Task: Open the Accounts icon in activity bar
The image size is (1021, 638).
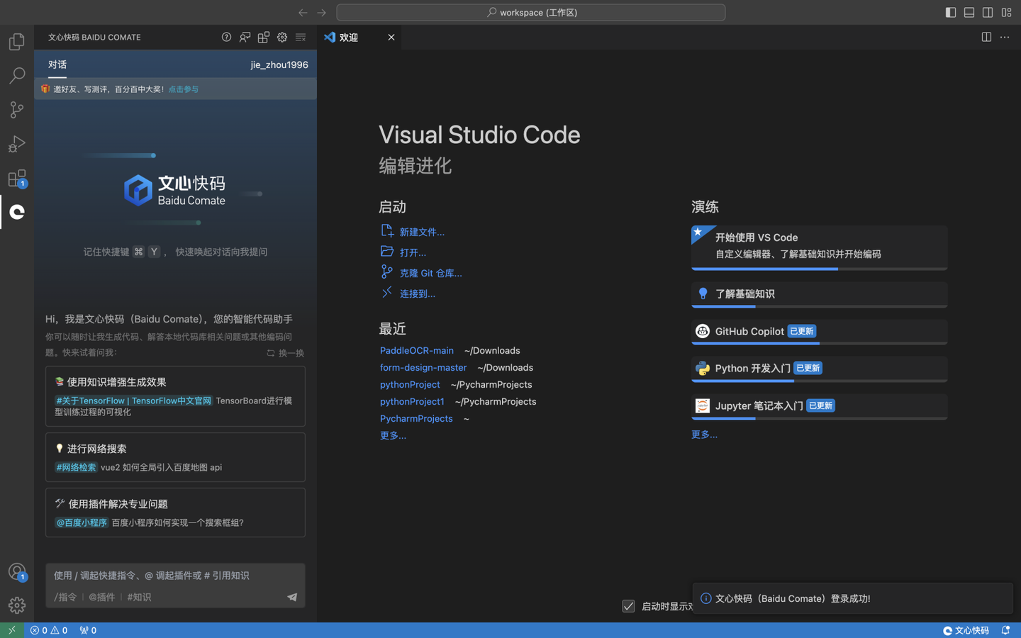Action: pos(17,571)
